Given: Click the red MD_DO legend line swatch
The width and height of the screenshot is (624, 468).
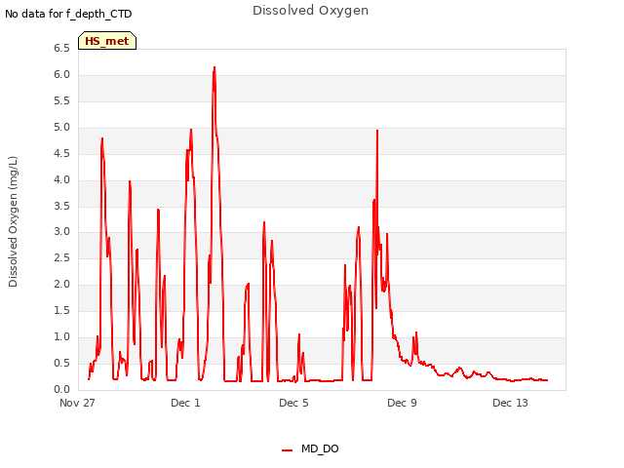Looking at the screenshot, I should (x=287, y=450).
